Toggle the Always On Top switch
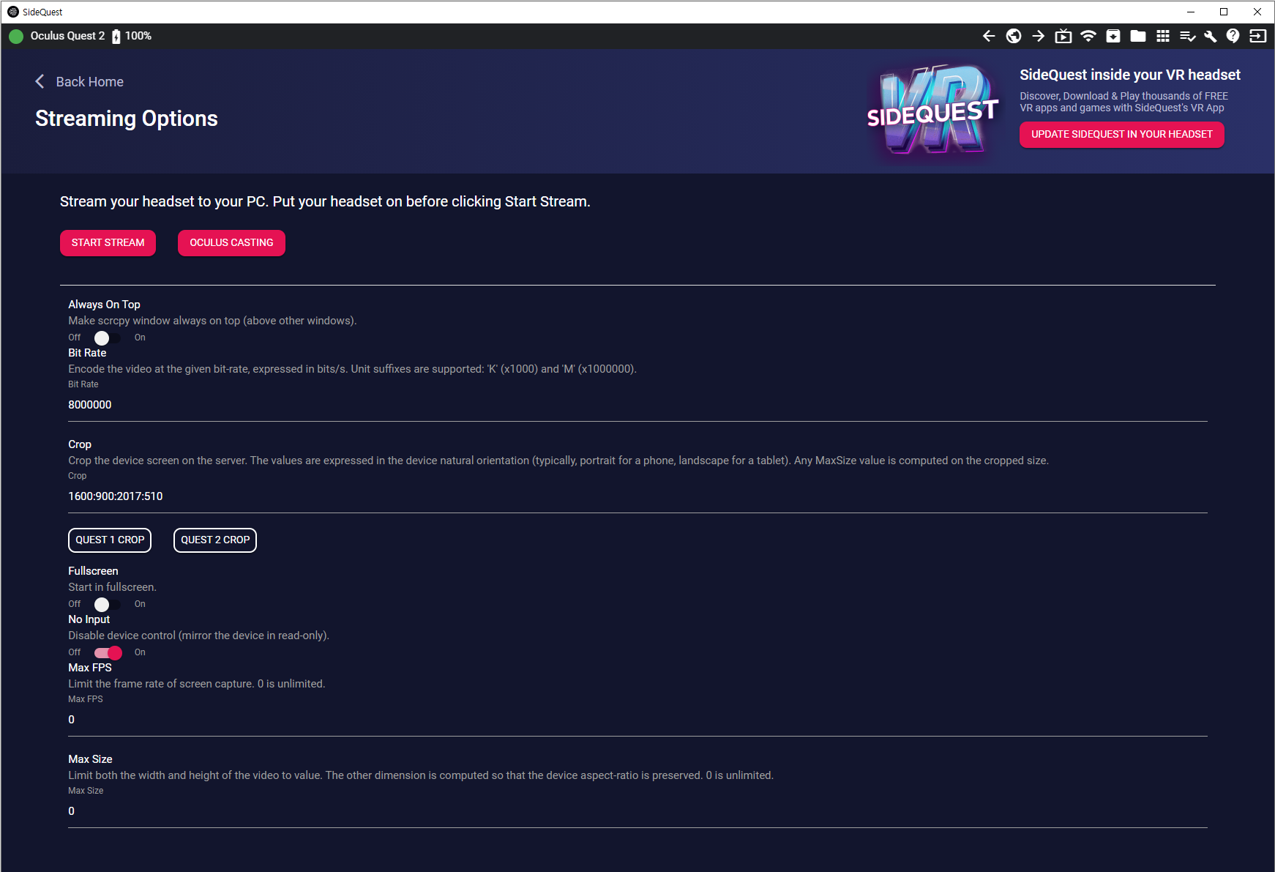This screenshot has width=1275, height=872. [108, 338]
